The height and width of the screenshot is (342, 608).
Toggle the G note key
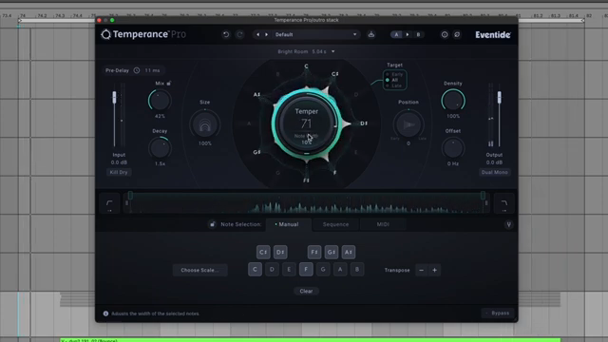pos(323,269)
